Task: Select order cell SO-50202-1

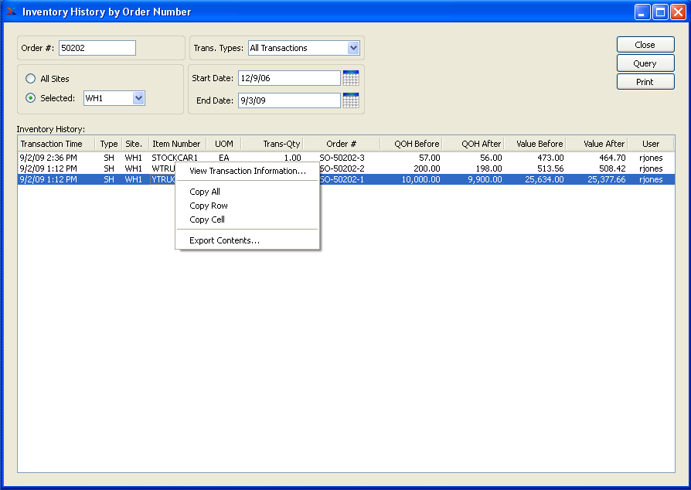Action: 342,179
